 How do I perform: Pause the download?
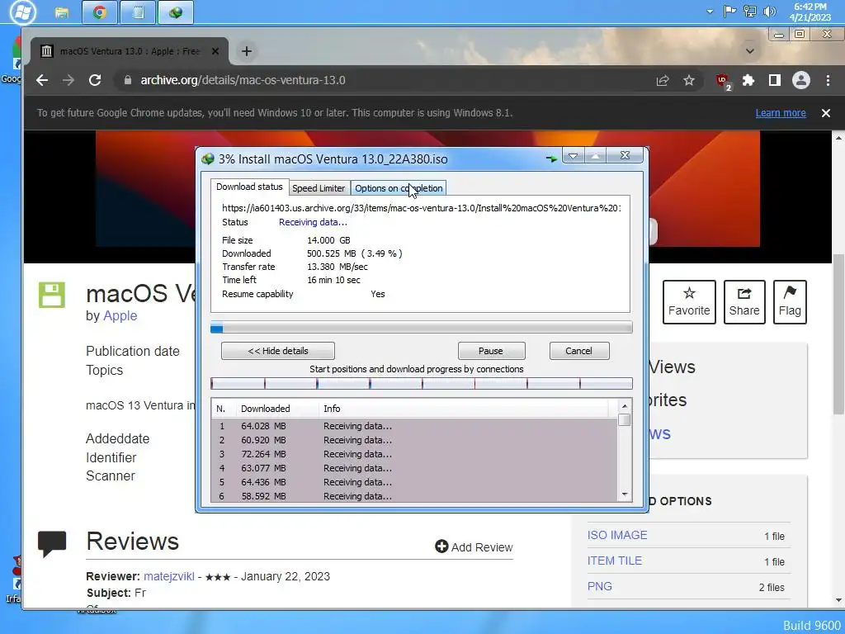[x=491, y=351]
